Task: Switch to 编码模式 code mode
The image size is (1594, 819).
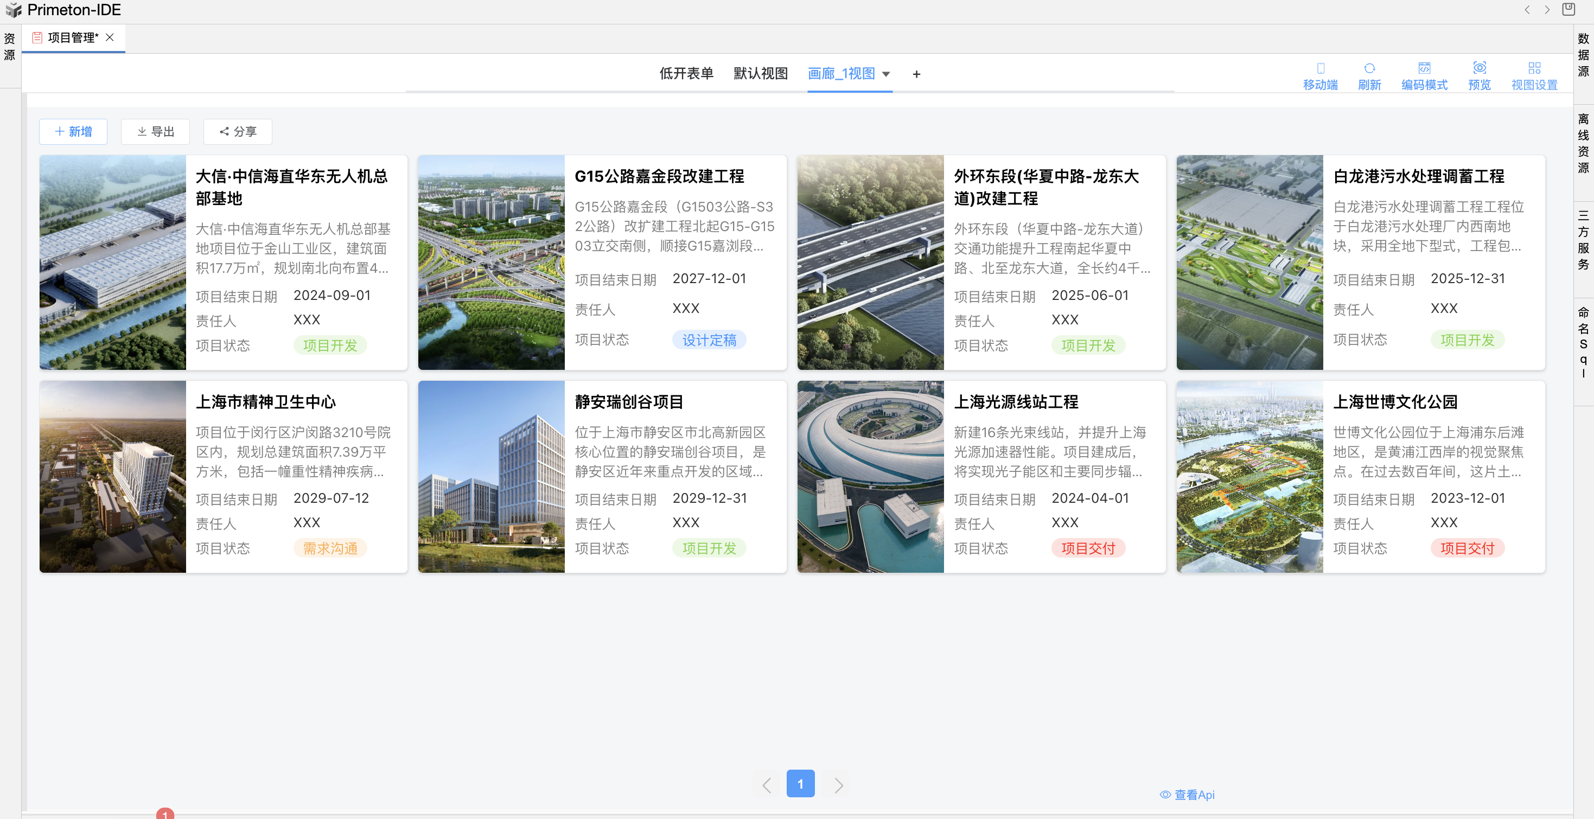Action: tap(1424, 75)
